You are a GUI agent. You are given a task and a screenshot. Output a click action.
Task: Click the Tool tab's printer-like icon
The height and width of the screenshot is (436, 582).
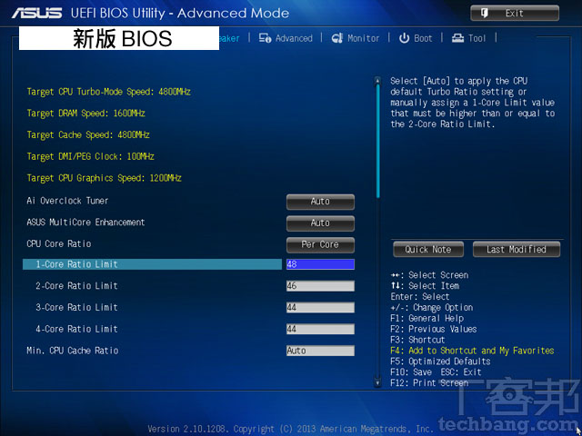[x=457, y=38]
